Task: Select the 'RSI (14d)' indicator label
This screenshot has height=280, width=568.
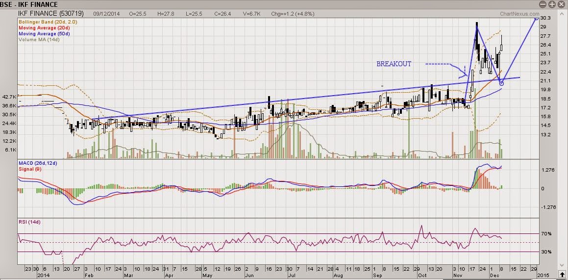Action: [x=29, y=222]
